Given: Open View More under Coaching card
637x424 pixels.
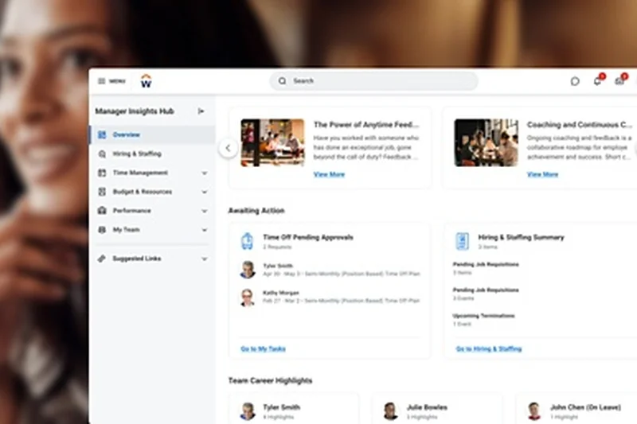Looking at the screenshot, I should [542, 174].
